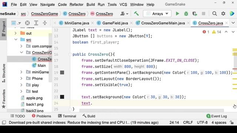This screenshot has width=237, height=133.
Task: Collapse the CrossZeroGame package
Action: pyautogui.click(x=21, y=52)
